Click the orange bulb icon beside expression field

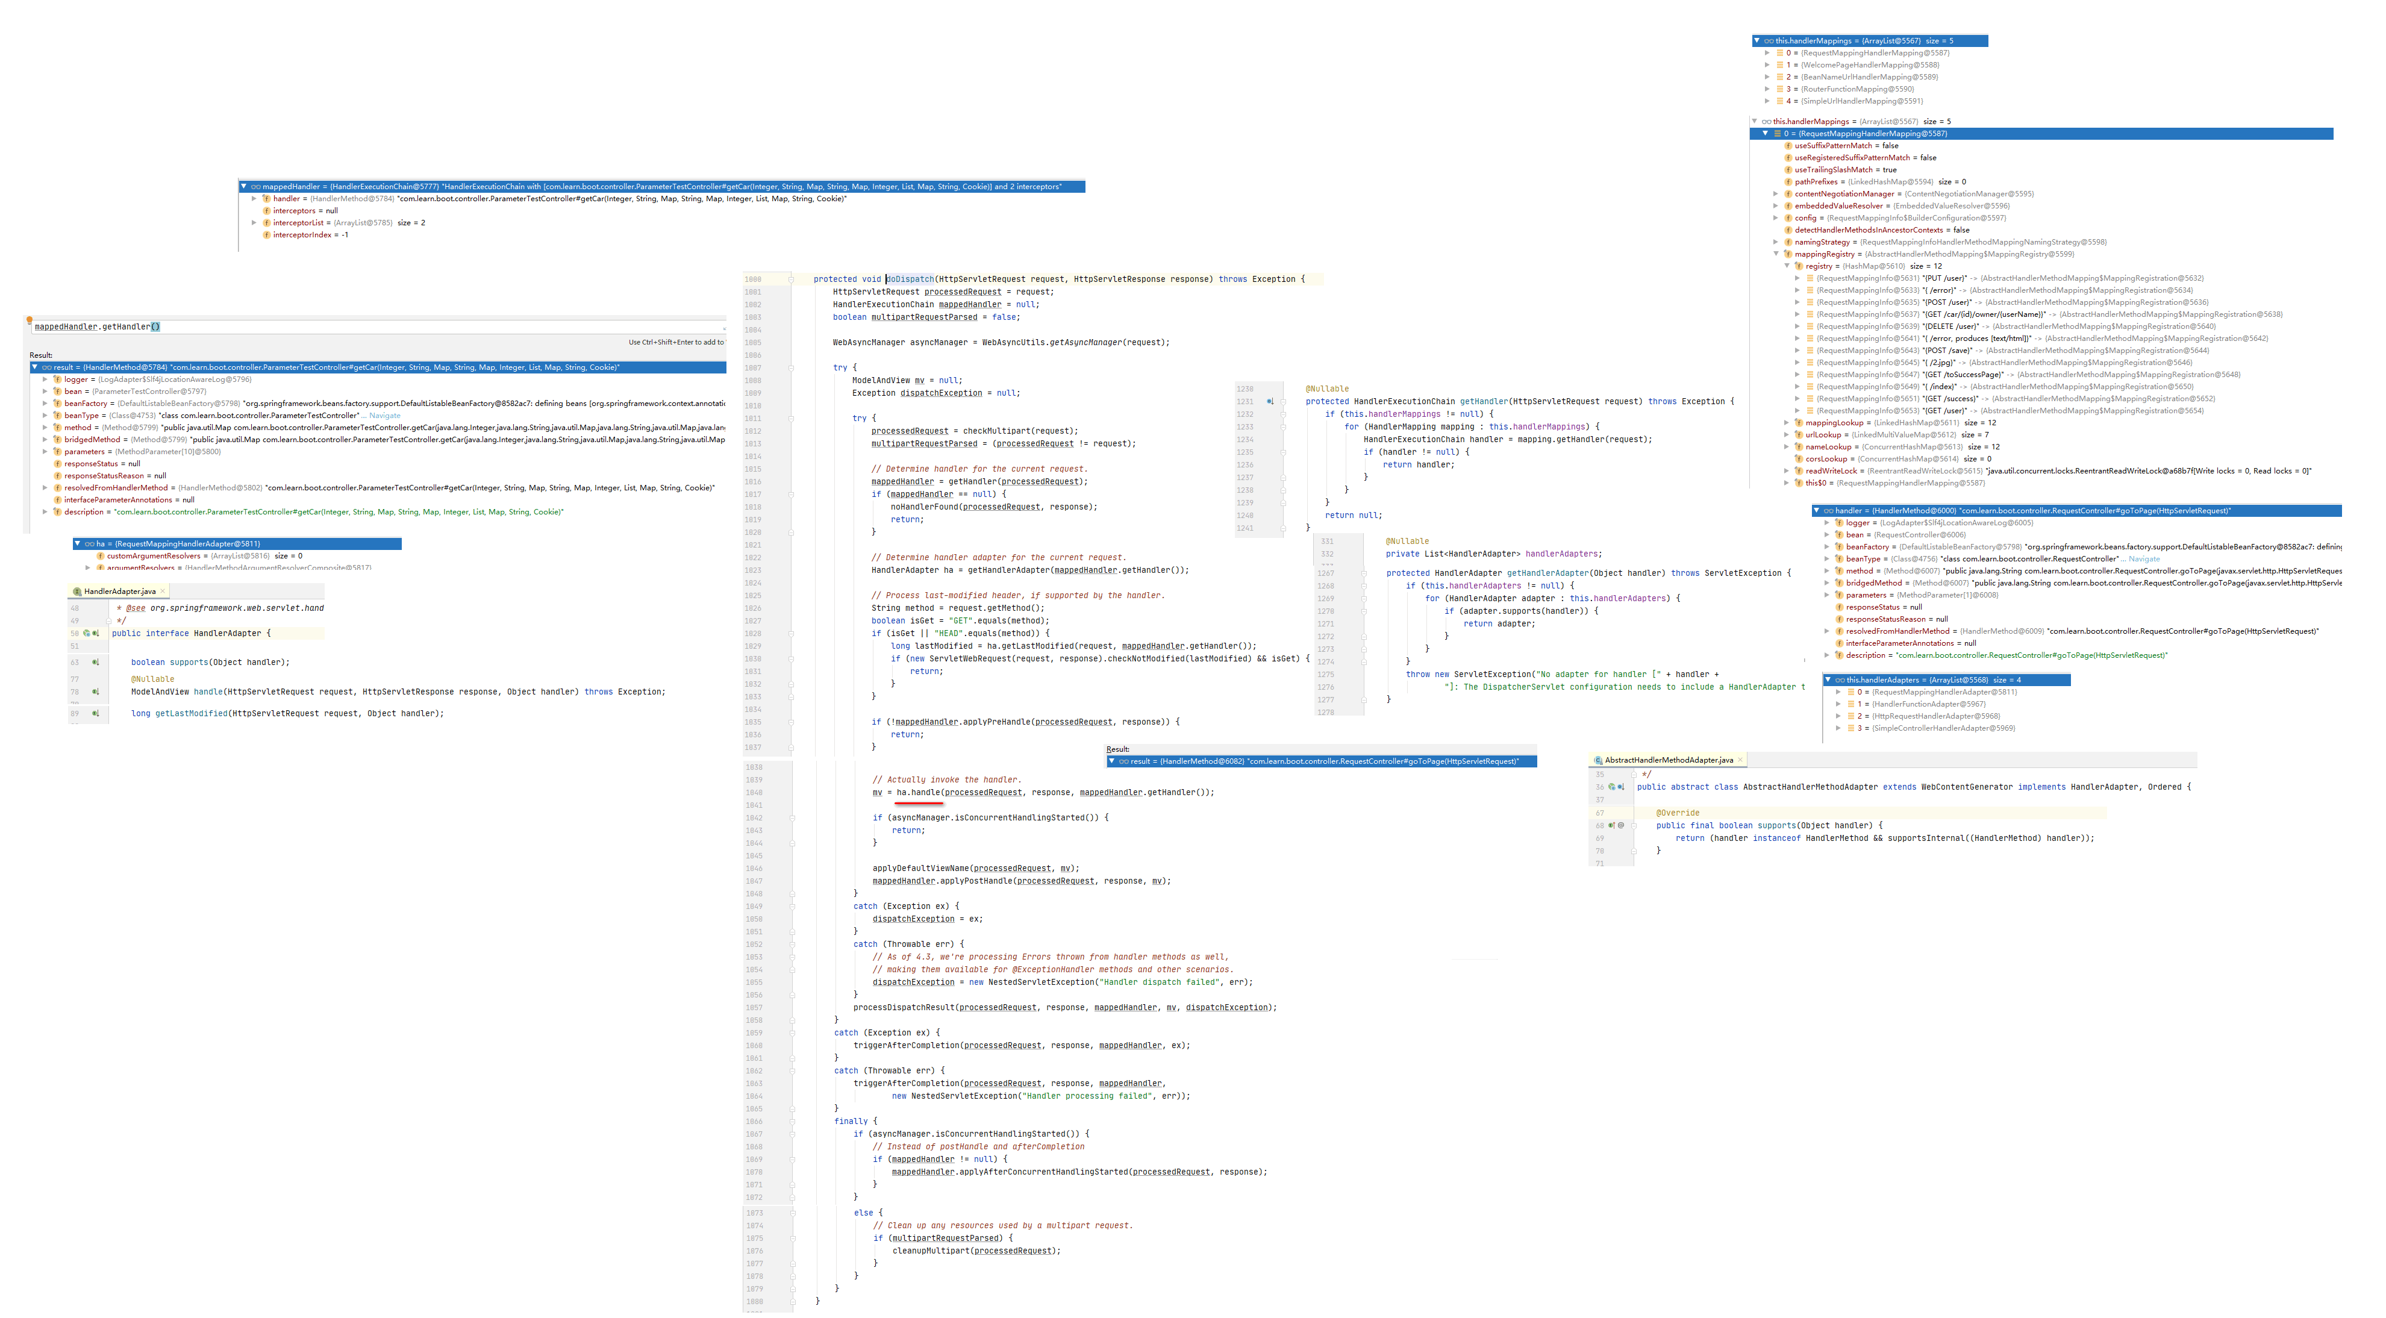tap(30, 320)
